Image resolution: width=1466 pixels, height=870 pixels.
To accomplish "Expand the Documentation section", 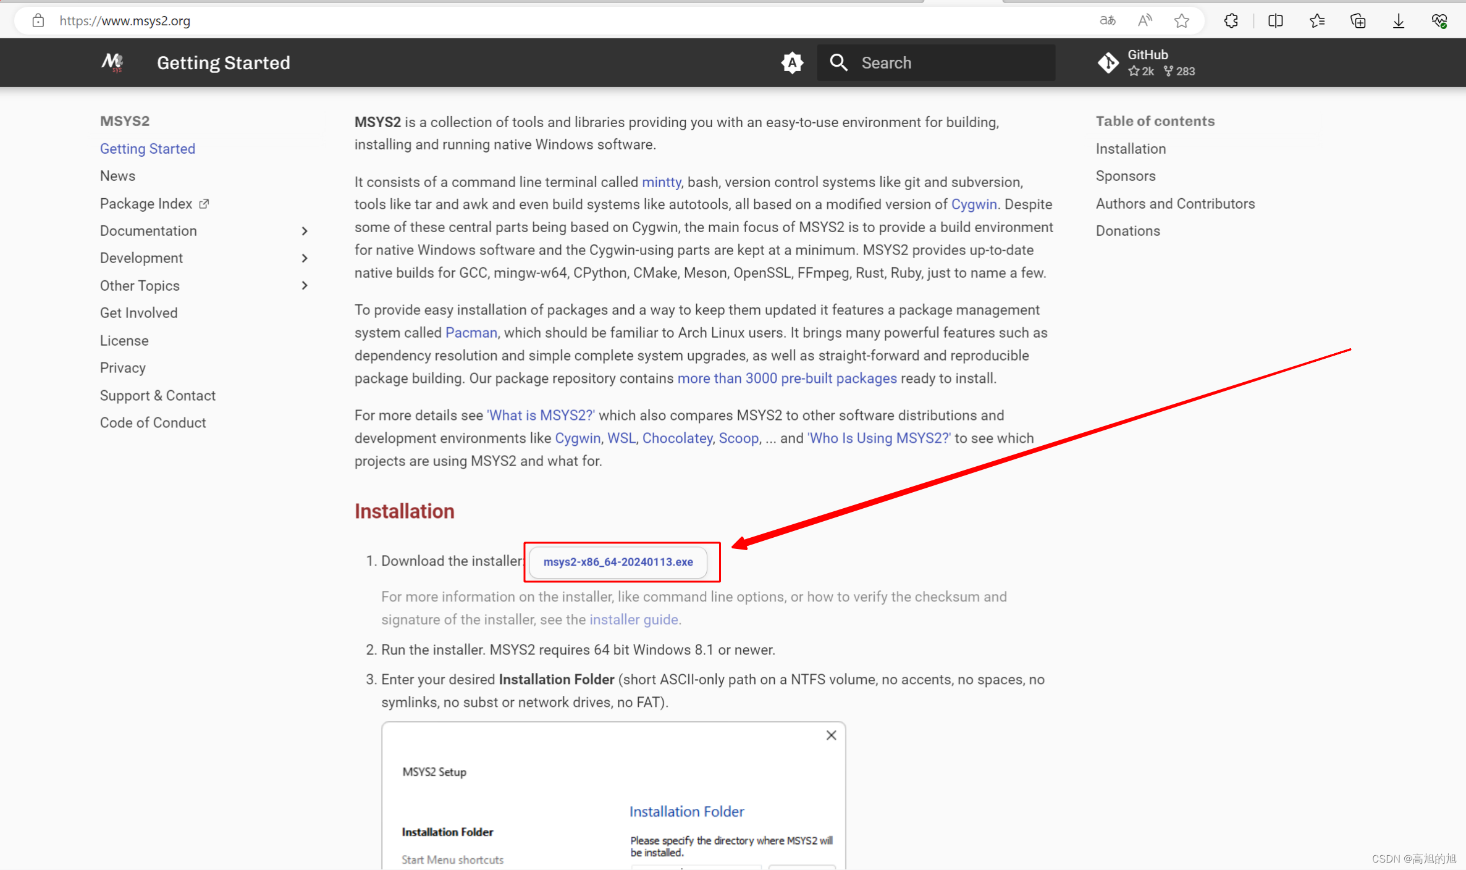I will click(x=305, y=230).
